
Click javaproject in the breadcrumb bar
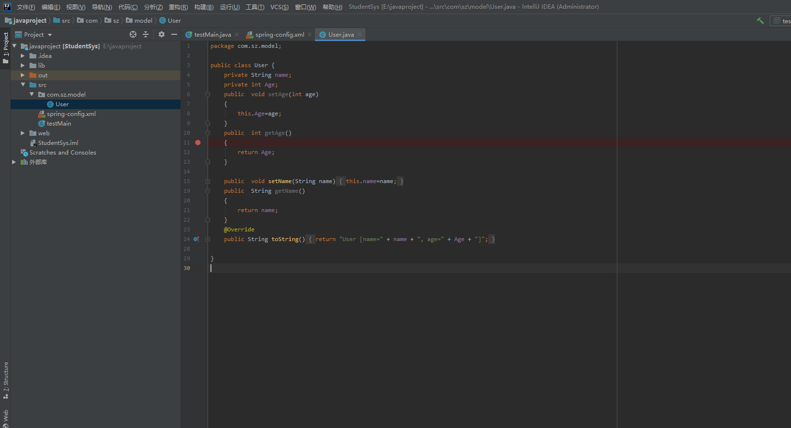pos(26,20)
